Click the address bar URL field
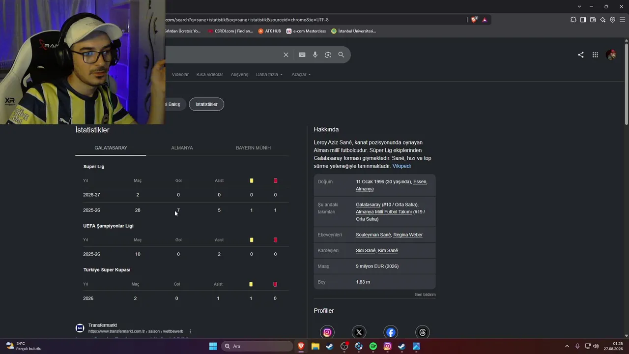The width and height of the screenshot is (629, 354). click(314, 20)
